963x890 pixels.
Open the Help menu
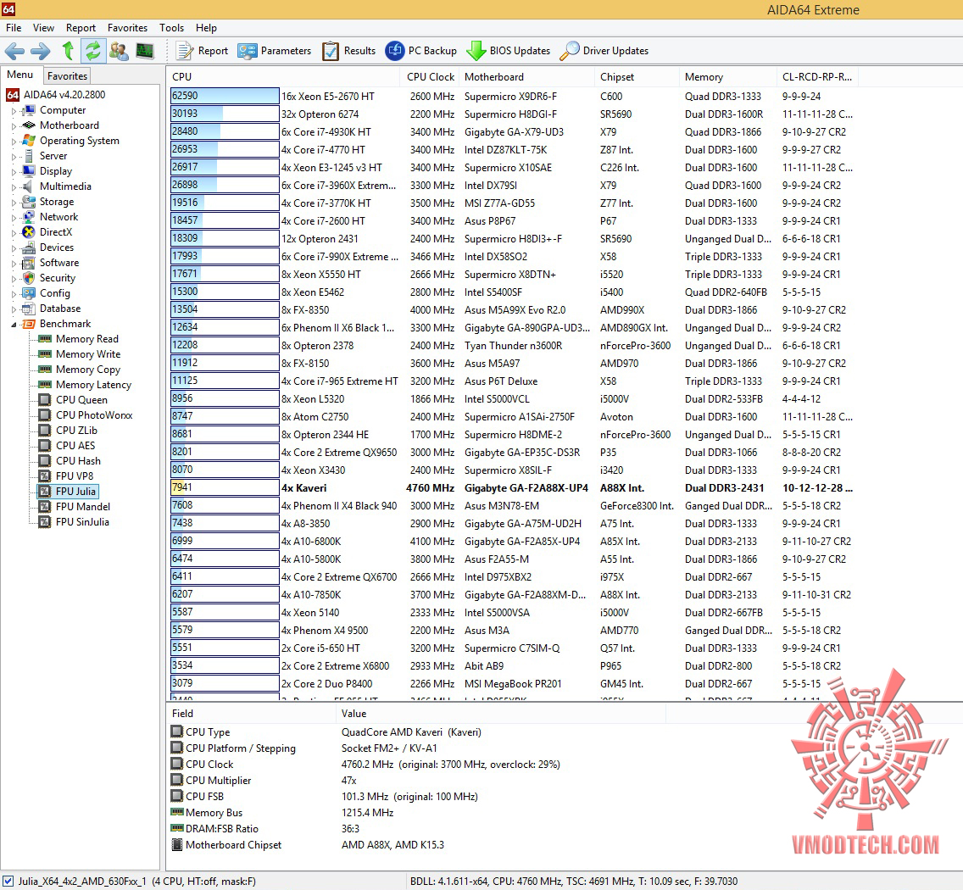(206, 28)
